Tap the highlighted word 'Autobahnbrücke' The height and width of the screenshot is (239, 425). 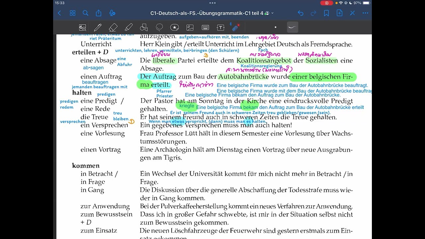243,77
